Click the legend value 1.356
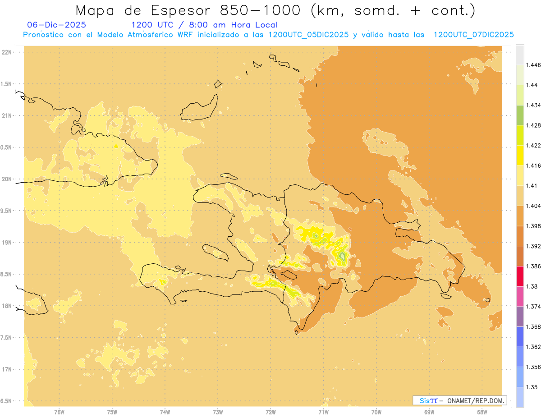 point(533,367)
